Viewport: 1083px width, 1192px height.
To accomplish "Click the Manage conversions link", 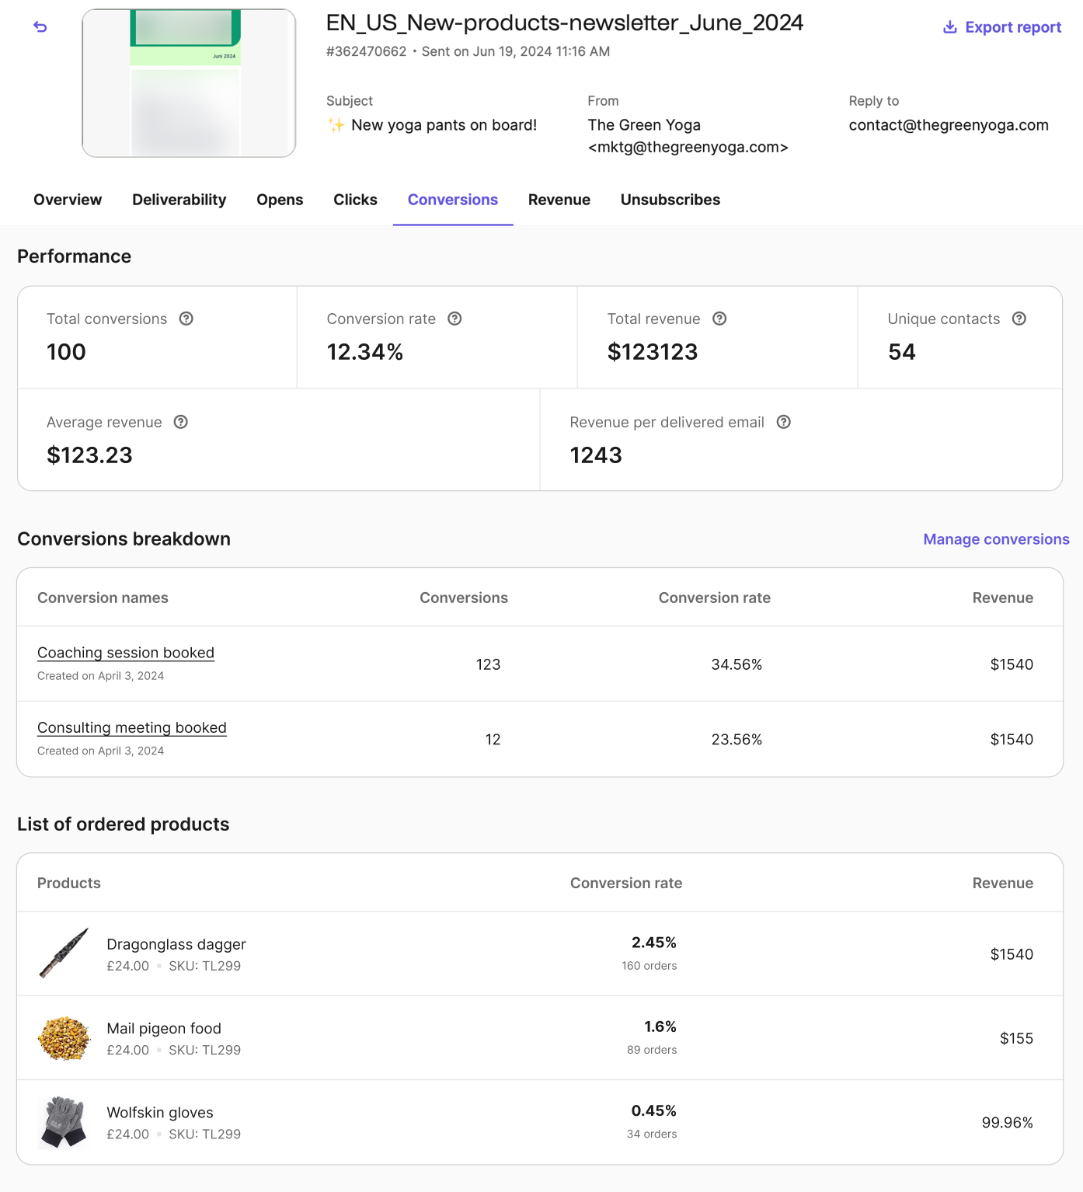I will pyautogui.click(x=995, y=538).
